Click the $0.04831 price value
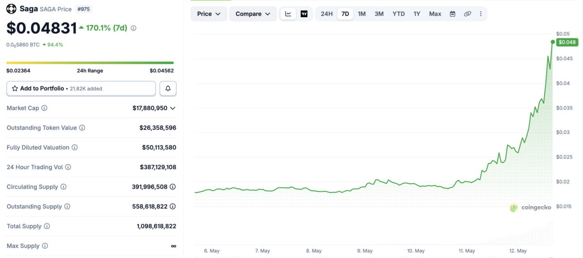Viewport: 583px width, 258px height. [x=41, y=28]
